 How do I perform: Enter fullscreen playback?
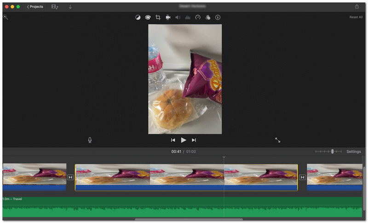(x=278, y=140)
